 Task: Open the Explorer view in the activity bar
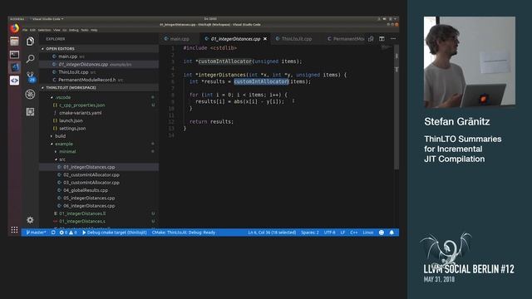[x=30, y=42]
